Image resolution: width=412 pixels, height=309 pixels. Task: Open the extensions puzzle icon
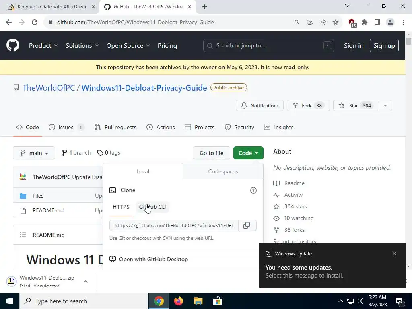tap(365, 23)
